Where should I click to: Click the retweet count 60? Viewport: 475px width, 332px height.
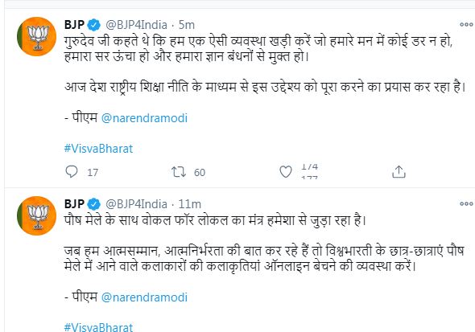click(x=200, y=172)
